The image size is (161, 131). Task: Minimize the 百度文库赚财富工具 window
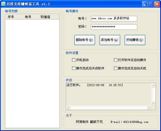tap(145, 4)
